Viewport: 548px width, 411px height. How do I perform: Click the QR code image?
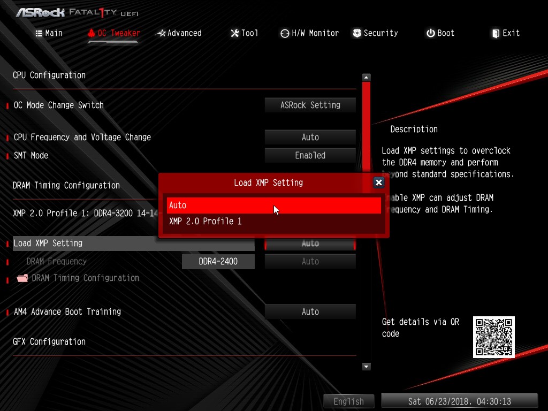click(x=493, y=337)
